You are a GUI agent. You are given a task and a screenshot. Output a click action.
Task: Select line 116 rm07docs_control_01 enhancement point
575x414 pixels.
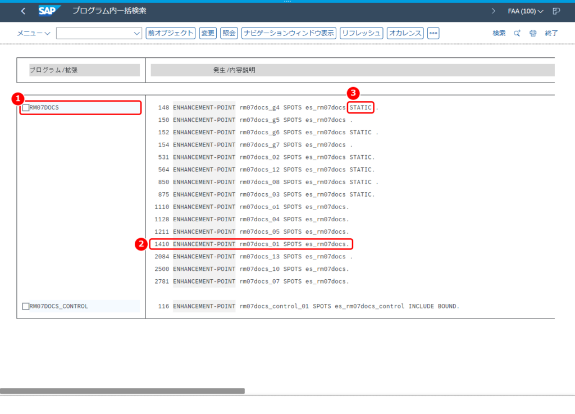tap(308, 306)
